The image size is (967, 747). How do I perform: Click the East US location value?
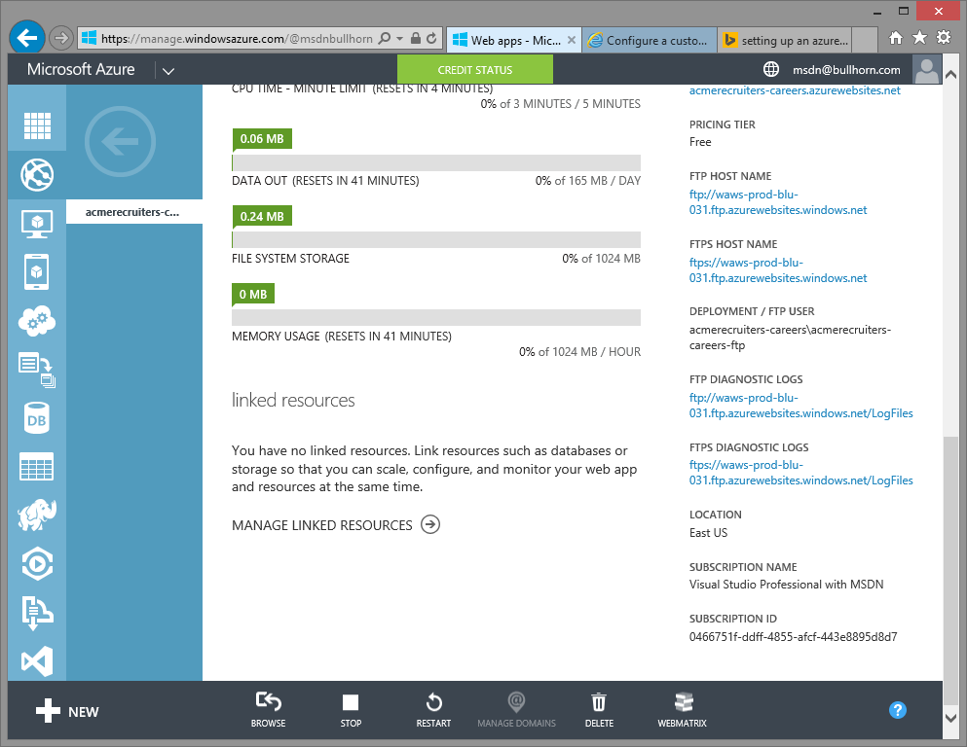click(708, 533)
